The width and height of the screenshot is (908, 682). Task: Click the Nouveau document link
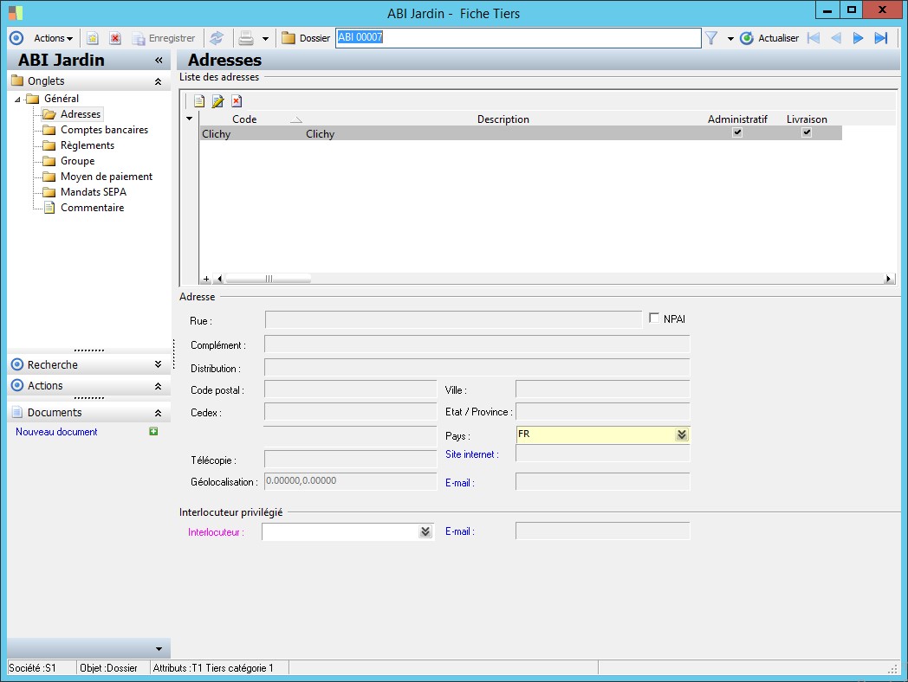pos(56,432)
